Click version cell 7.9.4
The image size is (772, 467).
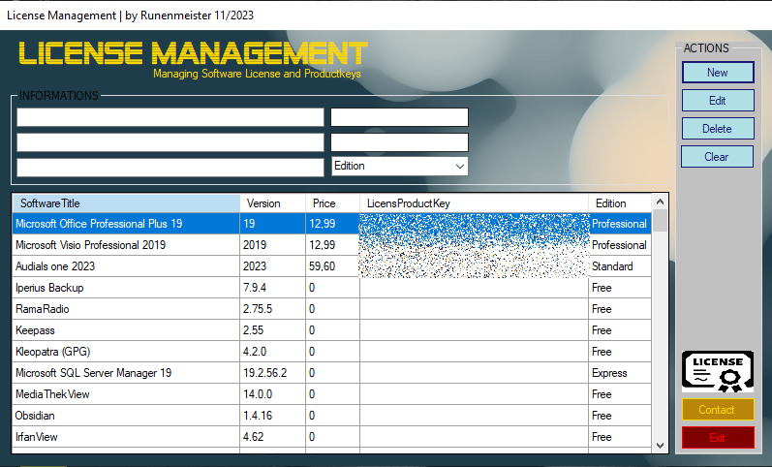(x=273, y=288)
